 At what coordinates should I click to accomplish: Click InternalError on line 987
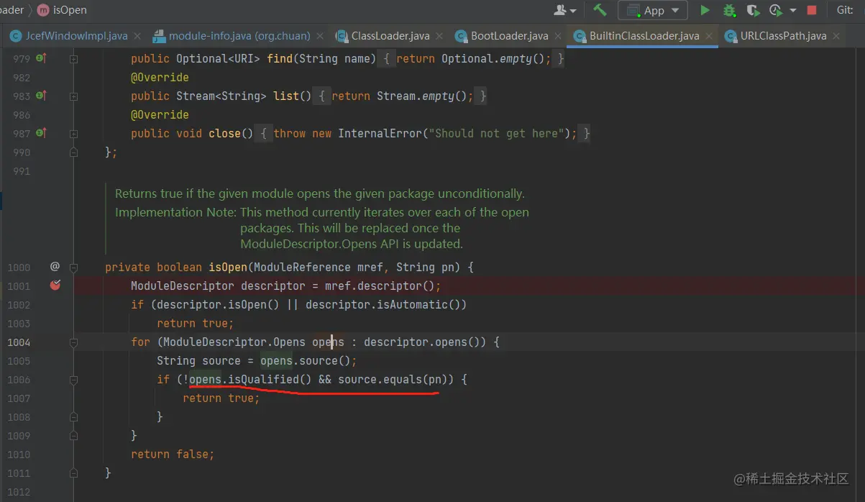(x=380, y=133)
